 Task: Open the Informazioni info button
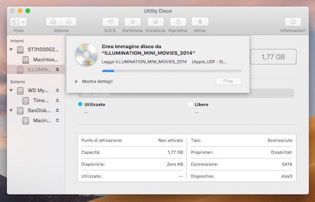coord(293,22)
